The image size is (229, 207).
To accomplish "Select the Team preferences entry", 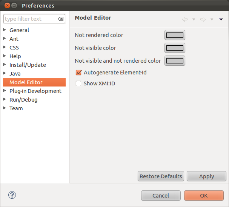I will tap(16, 108).
